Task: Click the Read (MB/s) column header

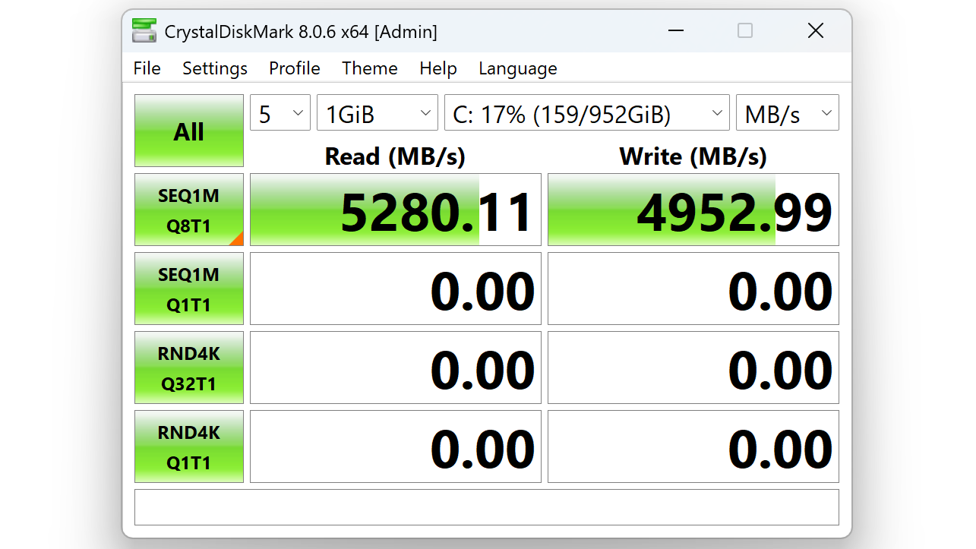Action: [x=395, y=156]
